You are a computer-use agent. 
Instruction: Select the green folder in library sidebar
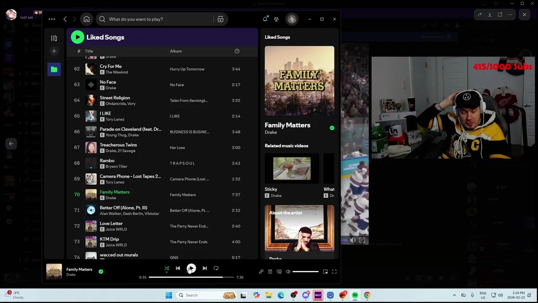pos(54,69)
